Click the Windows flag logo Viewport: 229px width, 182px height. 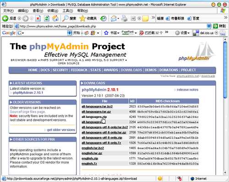pos(223,11)
